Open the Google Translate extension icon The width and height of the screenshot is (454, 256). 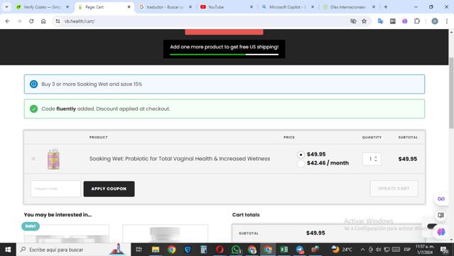click(380, 21)
